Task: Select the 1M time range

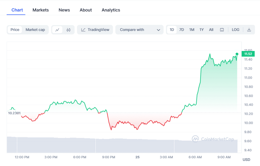Action: click(x=192, y=30)
